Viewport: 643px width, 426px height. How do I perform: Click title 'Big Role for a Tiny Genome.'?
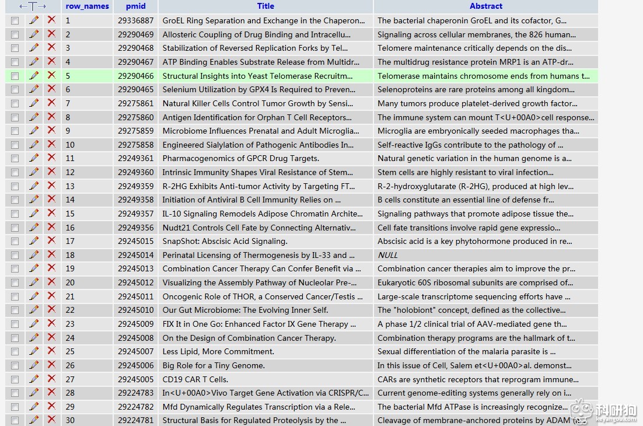click(214, 365)
